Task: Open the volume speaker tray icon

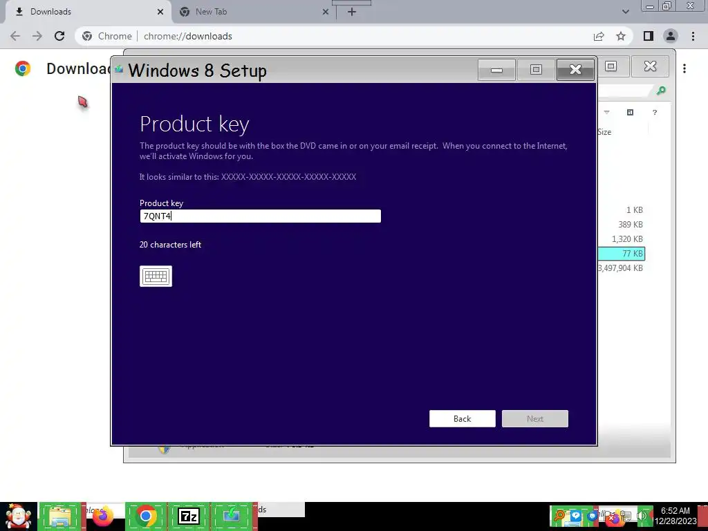Action: tap(642, 516)
